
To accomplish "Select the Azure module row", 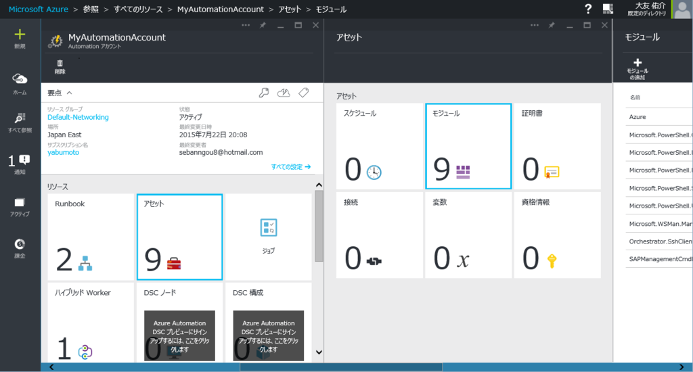I will click(x=659, y=116).
